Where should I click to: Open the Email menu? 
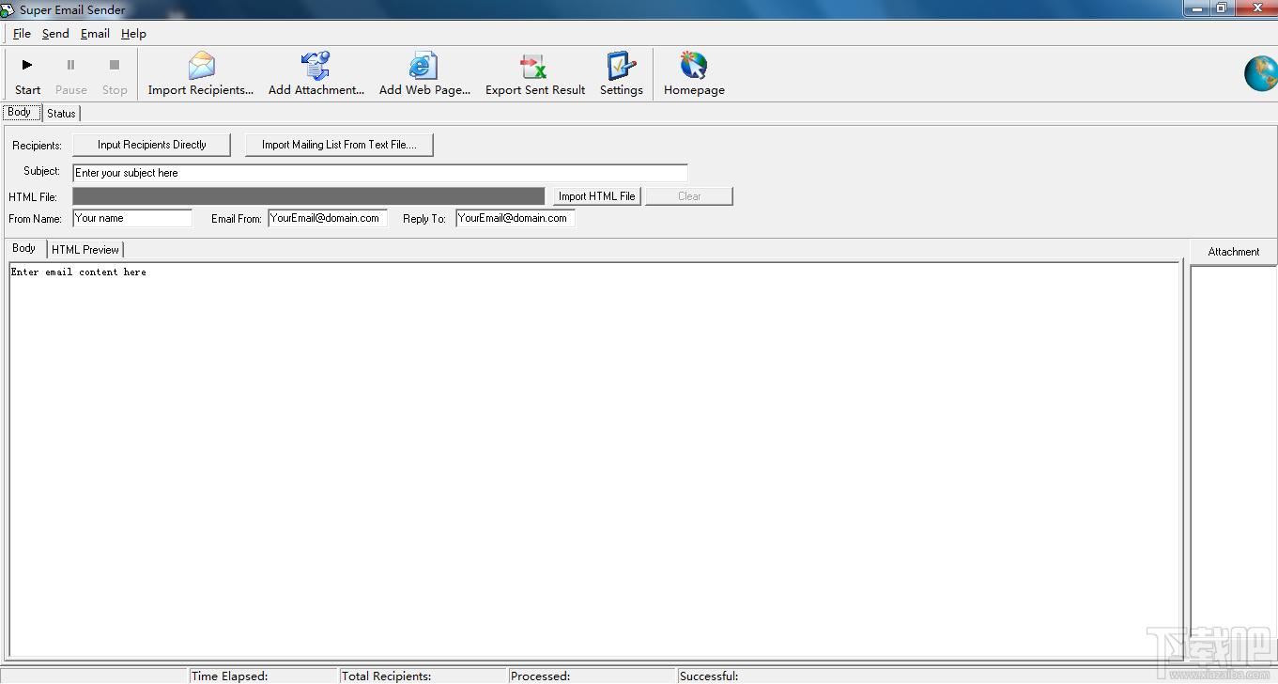95,34
